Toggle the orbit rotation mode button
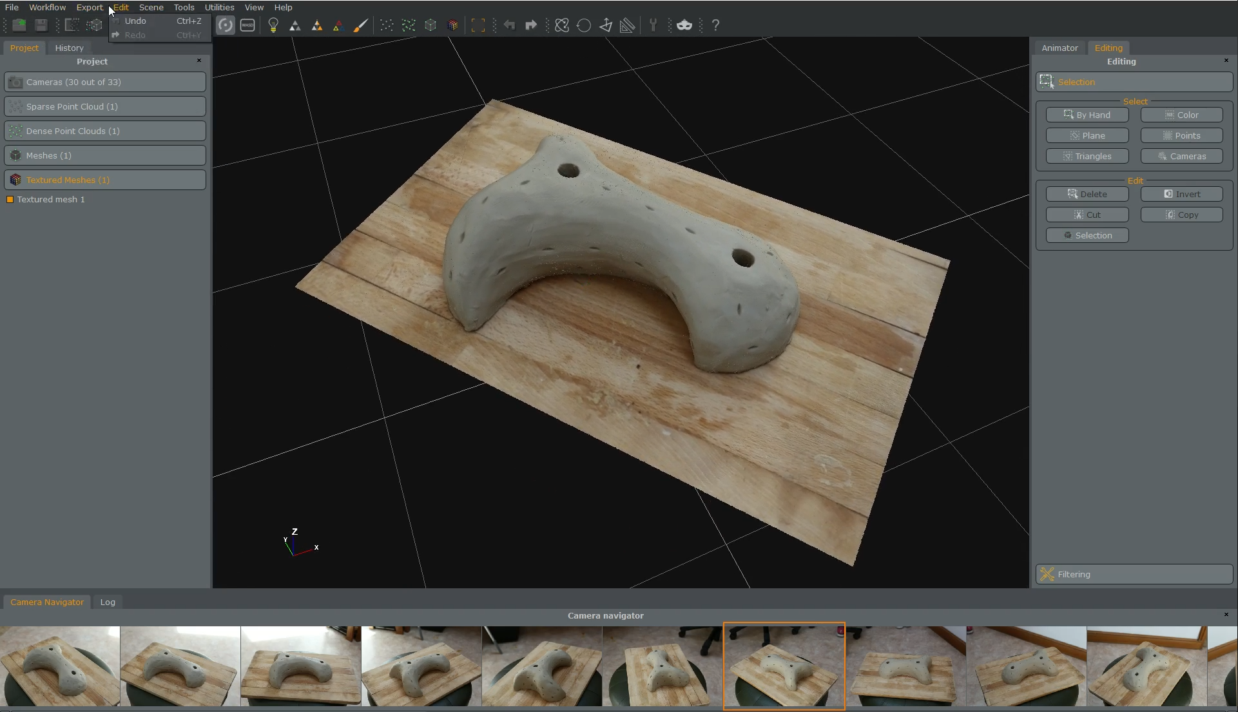Image resolution: width=1238 pixels, height=712 pixels. pos(225,25)
